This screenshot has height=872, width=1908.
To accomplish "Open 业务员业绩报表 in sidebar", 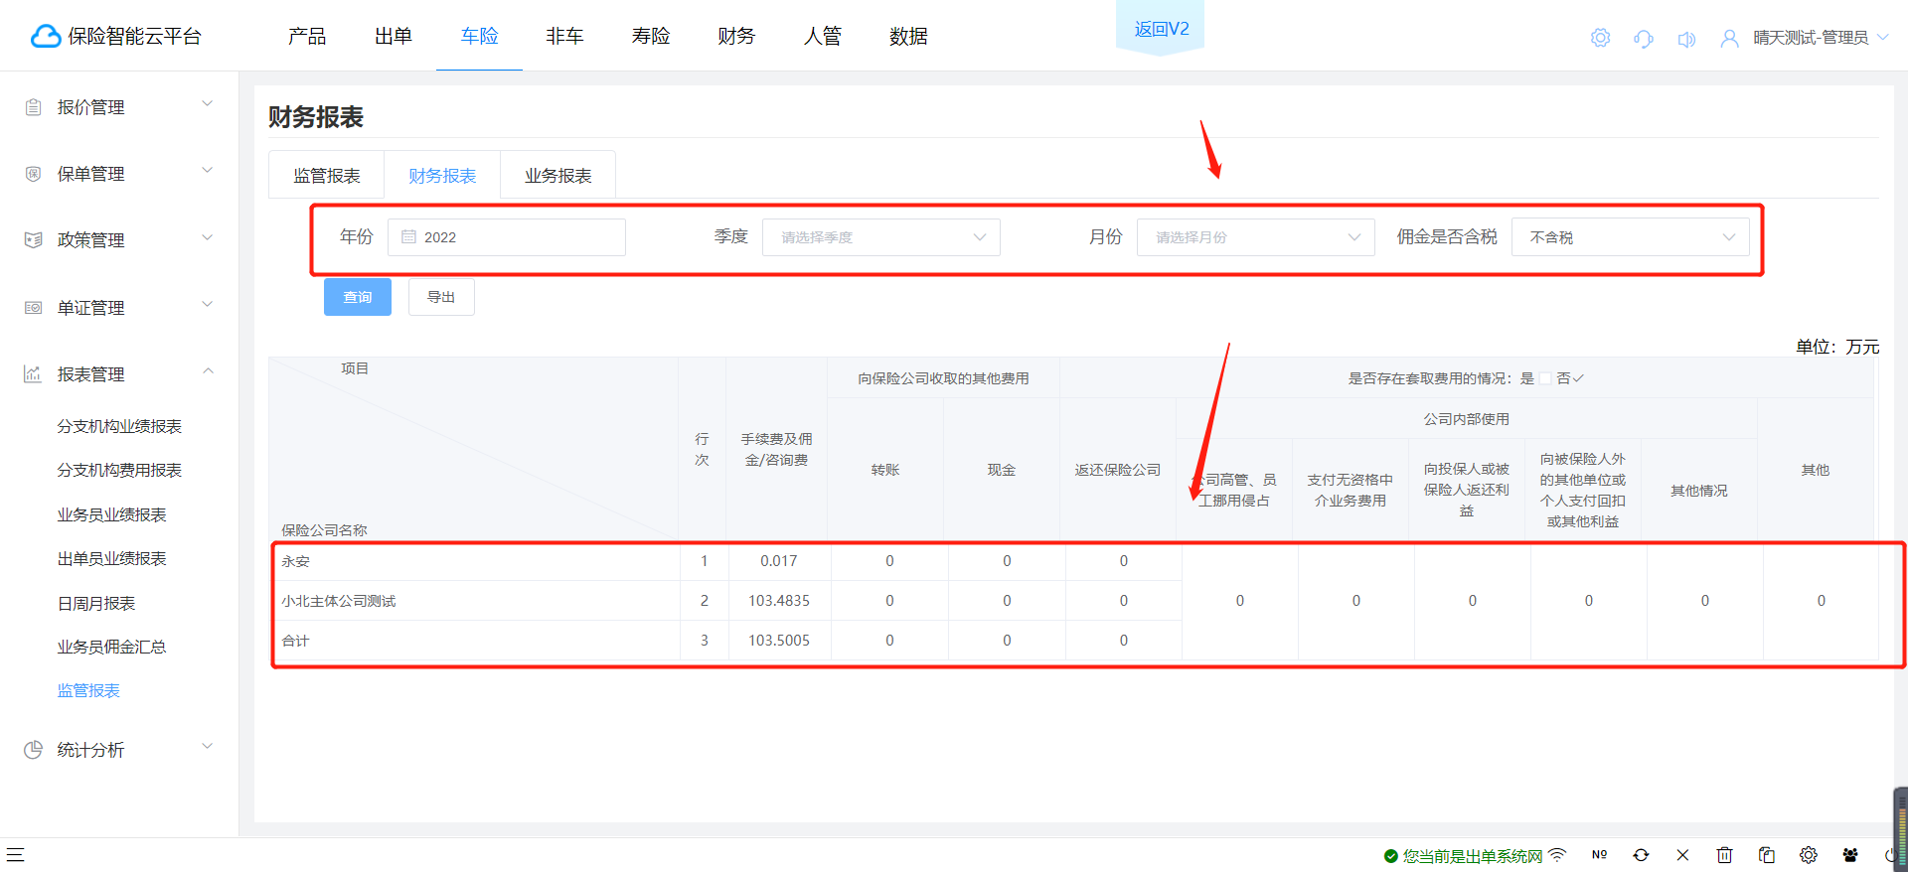I will [111, 514].
